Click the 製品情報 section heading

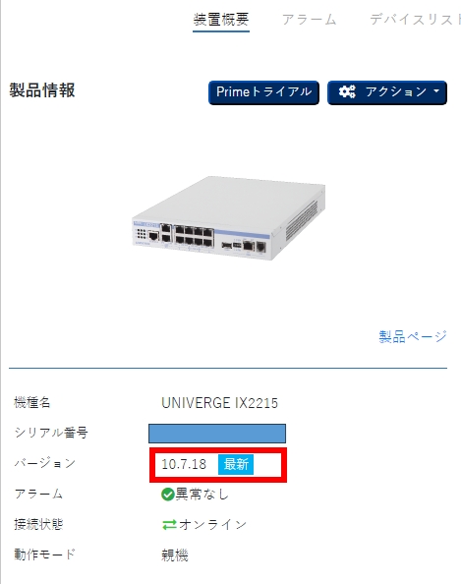pyautogui.click(x=42, y=90)
